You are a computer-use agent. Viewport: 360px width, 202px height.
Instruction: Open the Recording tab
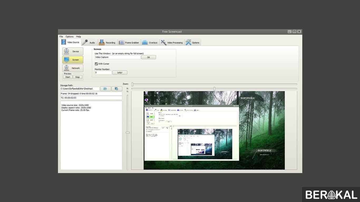(107, 42)
